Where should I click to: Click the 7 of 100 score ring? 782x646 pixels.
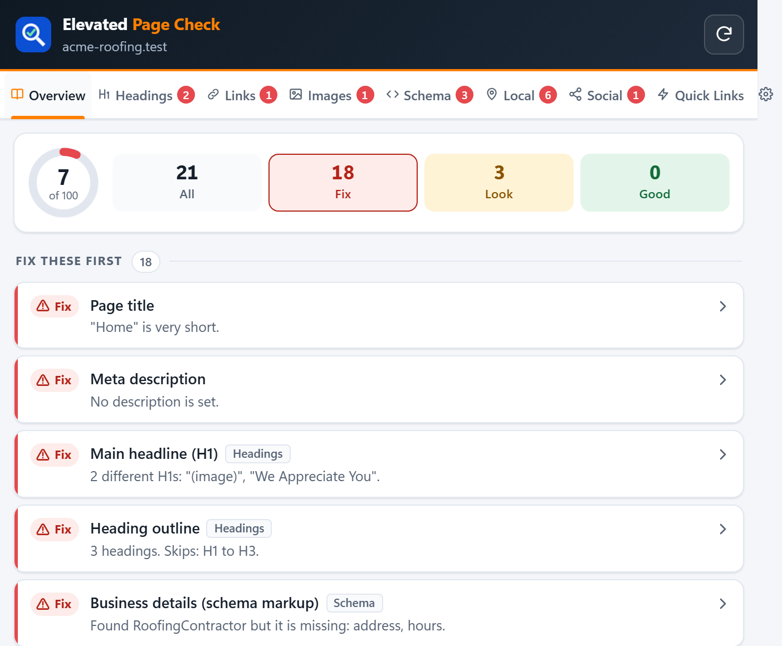coord(63,183)
